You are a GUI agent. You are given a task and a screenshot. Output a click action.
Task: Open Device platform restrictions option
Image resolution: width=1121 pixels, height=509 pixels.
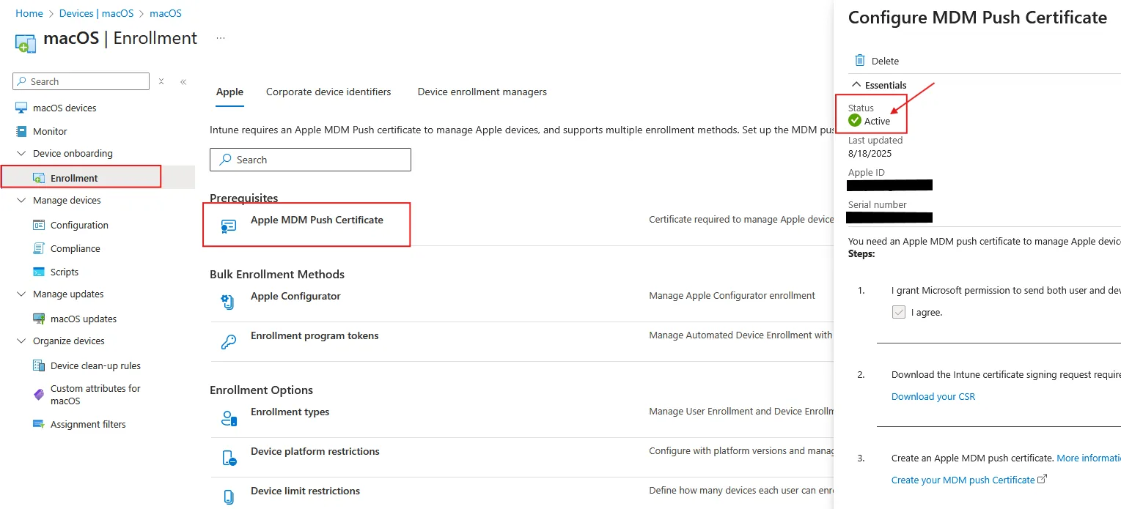coord(315,451)
